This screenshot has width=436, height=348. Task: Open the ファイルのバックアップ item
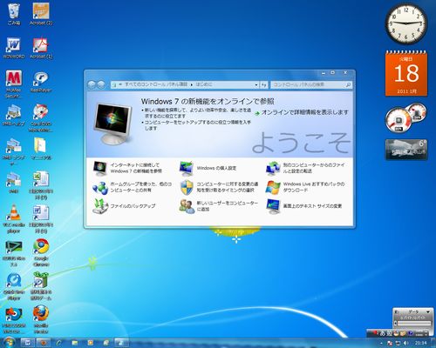124,206
